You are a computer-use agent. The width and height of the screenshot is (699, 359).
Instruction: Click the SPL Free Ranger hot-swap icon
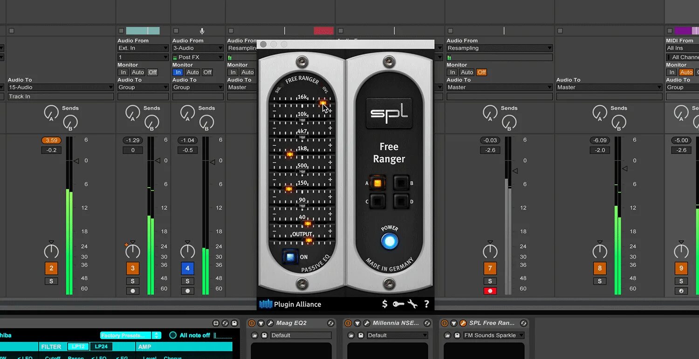[524, 323]
